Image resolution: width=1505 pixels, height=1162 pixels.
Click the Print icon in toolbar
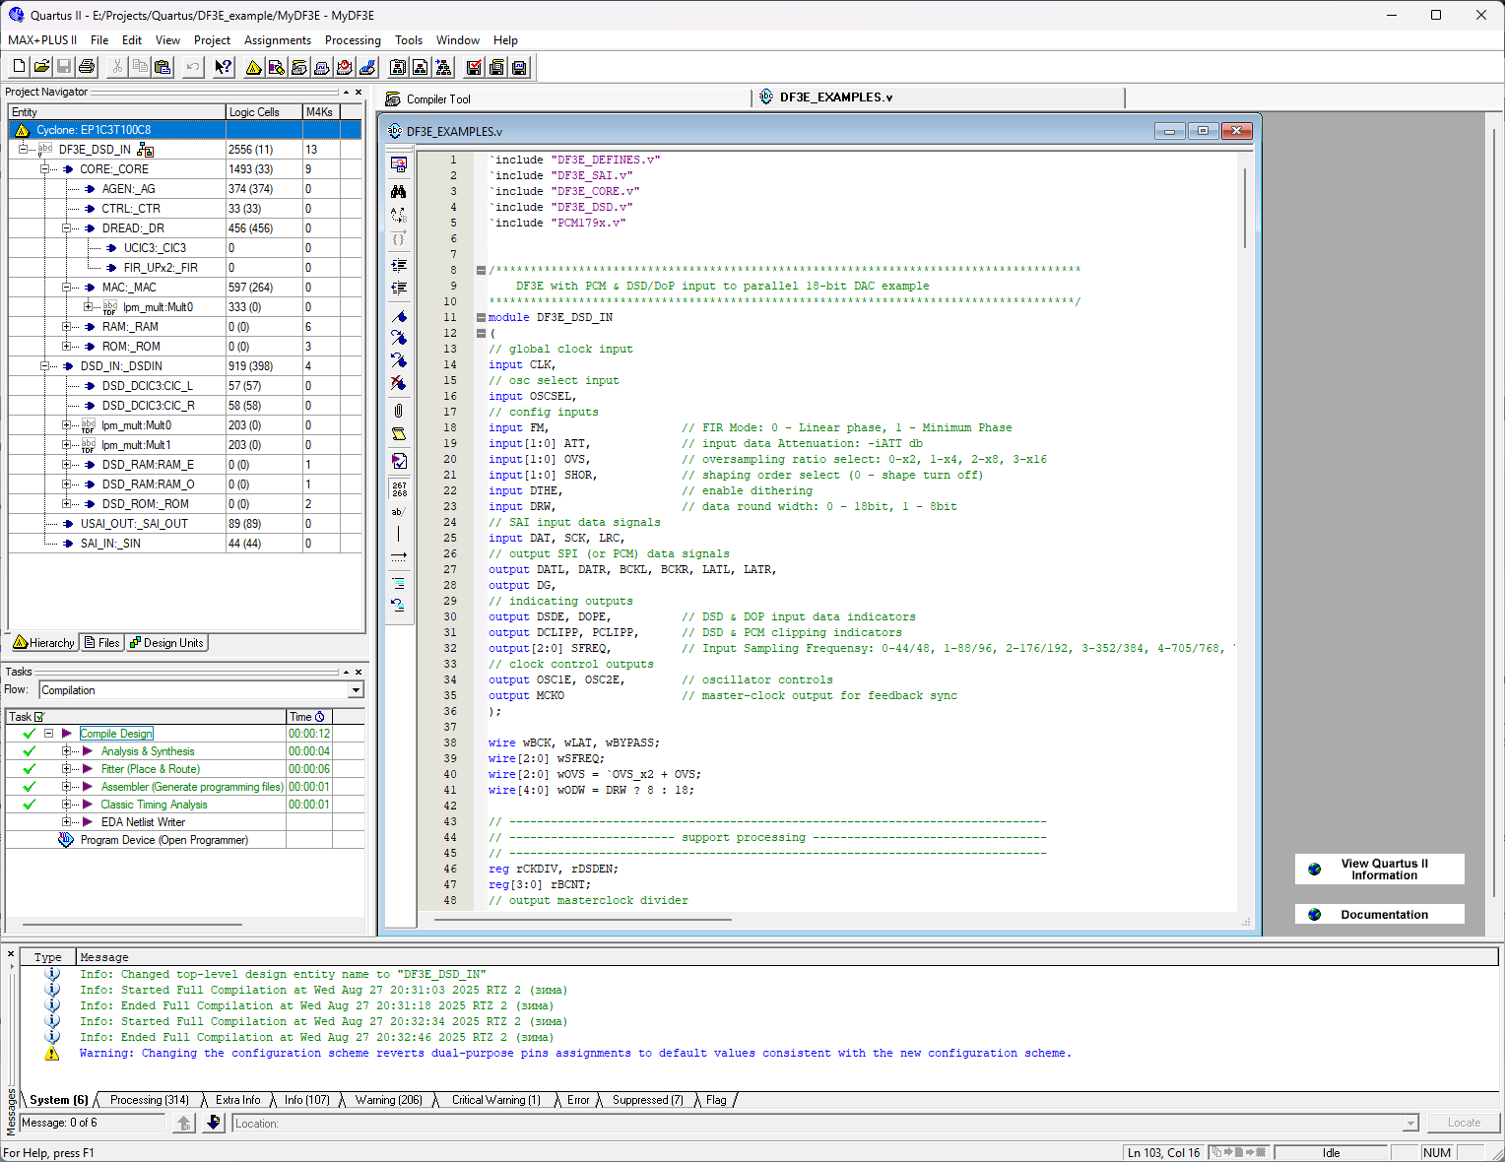click(87, 67)
